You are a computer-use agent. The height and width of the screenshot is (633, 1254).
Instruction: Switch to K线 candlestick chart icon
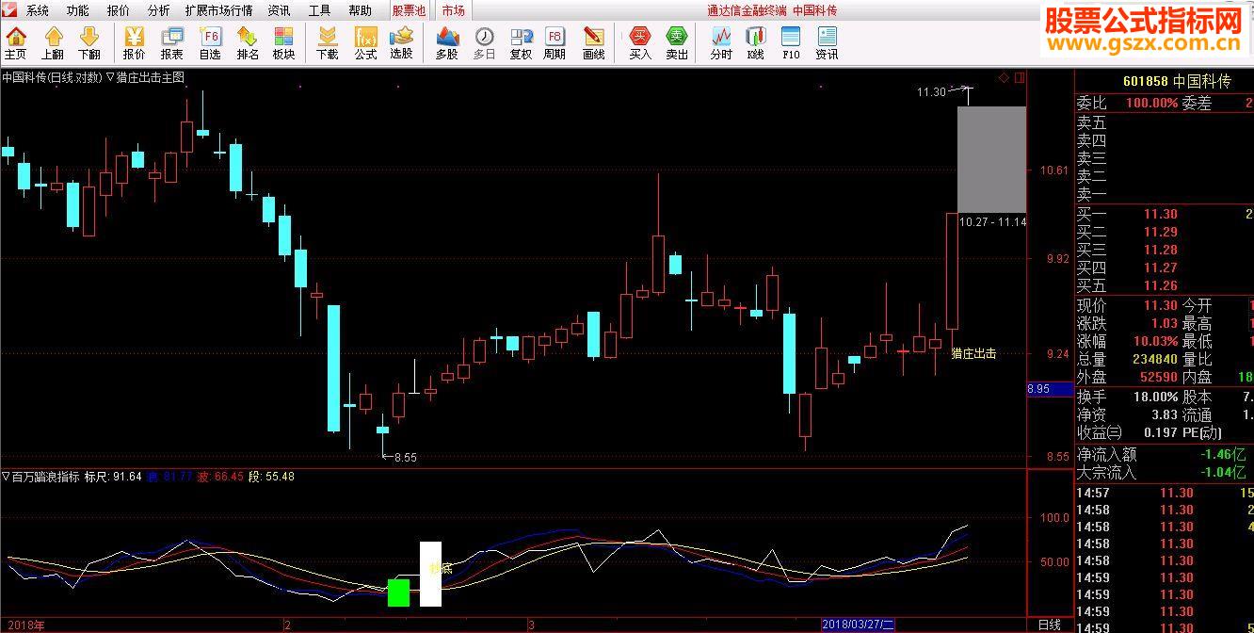755,43
